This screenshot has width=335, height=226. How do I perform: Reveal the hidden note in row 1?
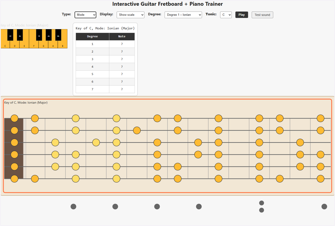click(122, 44)
